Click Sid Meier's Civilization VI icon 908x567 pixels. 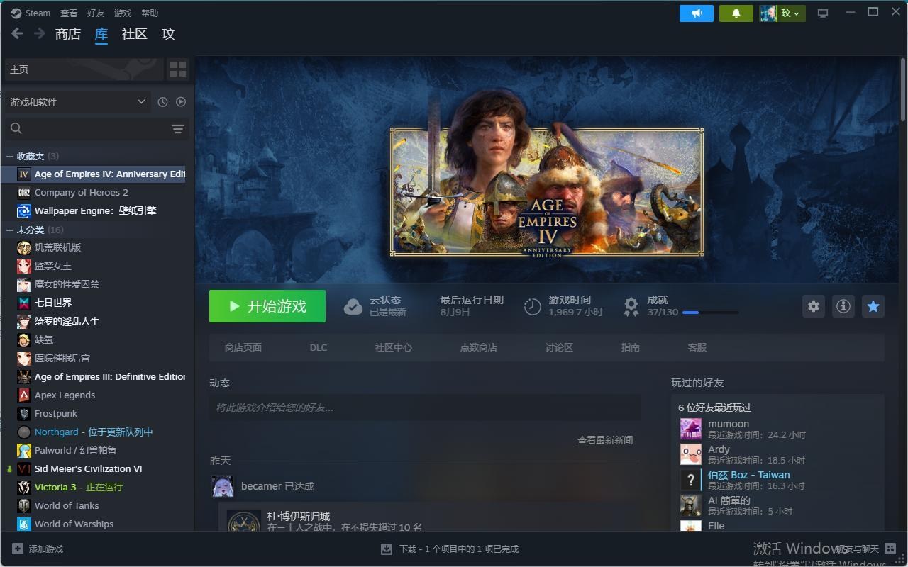[24, 468]
